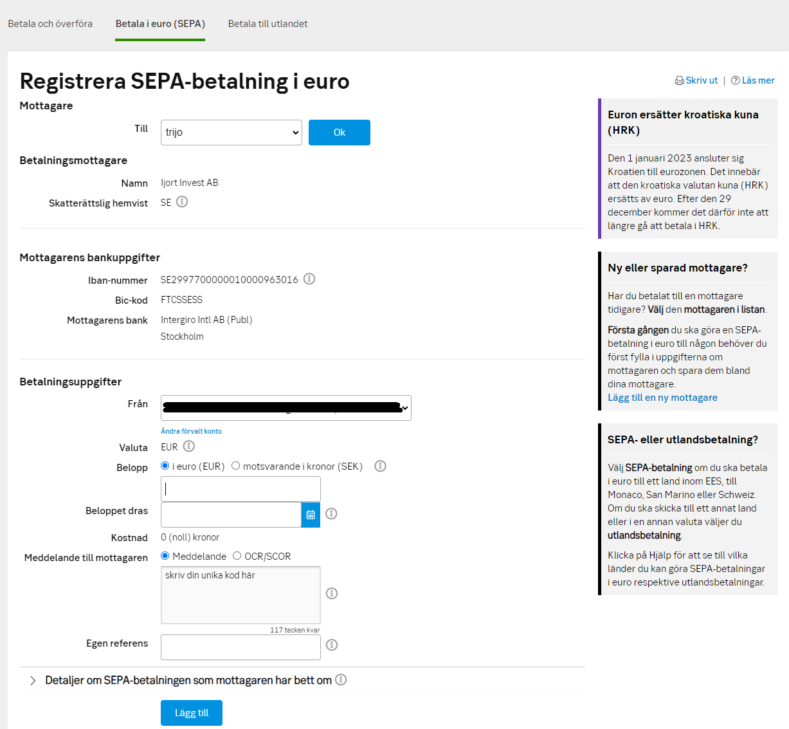
Task: Click the info icon next to Skatterättslig hemvist
Action: point(182,202)
